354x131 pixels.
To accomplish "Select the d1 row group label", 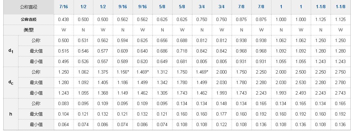I will [11, 51].
